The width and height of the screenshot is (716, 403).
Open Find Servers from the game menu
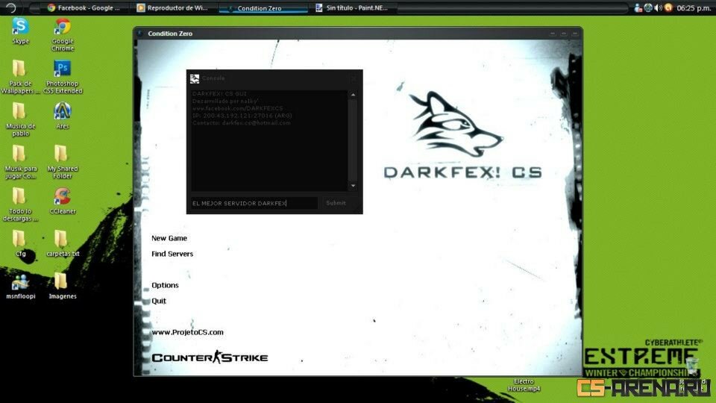[x=172, y=254]
